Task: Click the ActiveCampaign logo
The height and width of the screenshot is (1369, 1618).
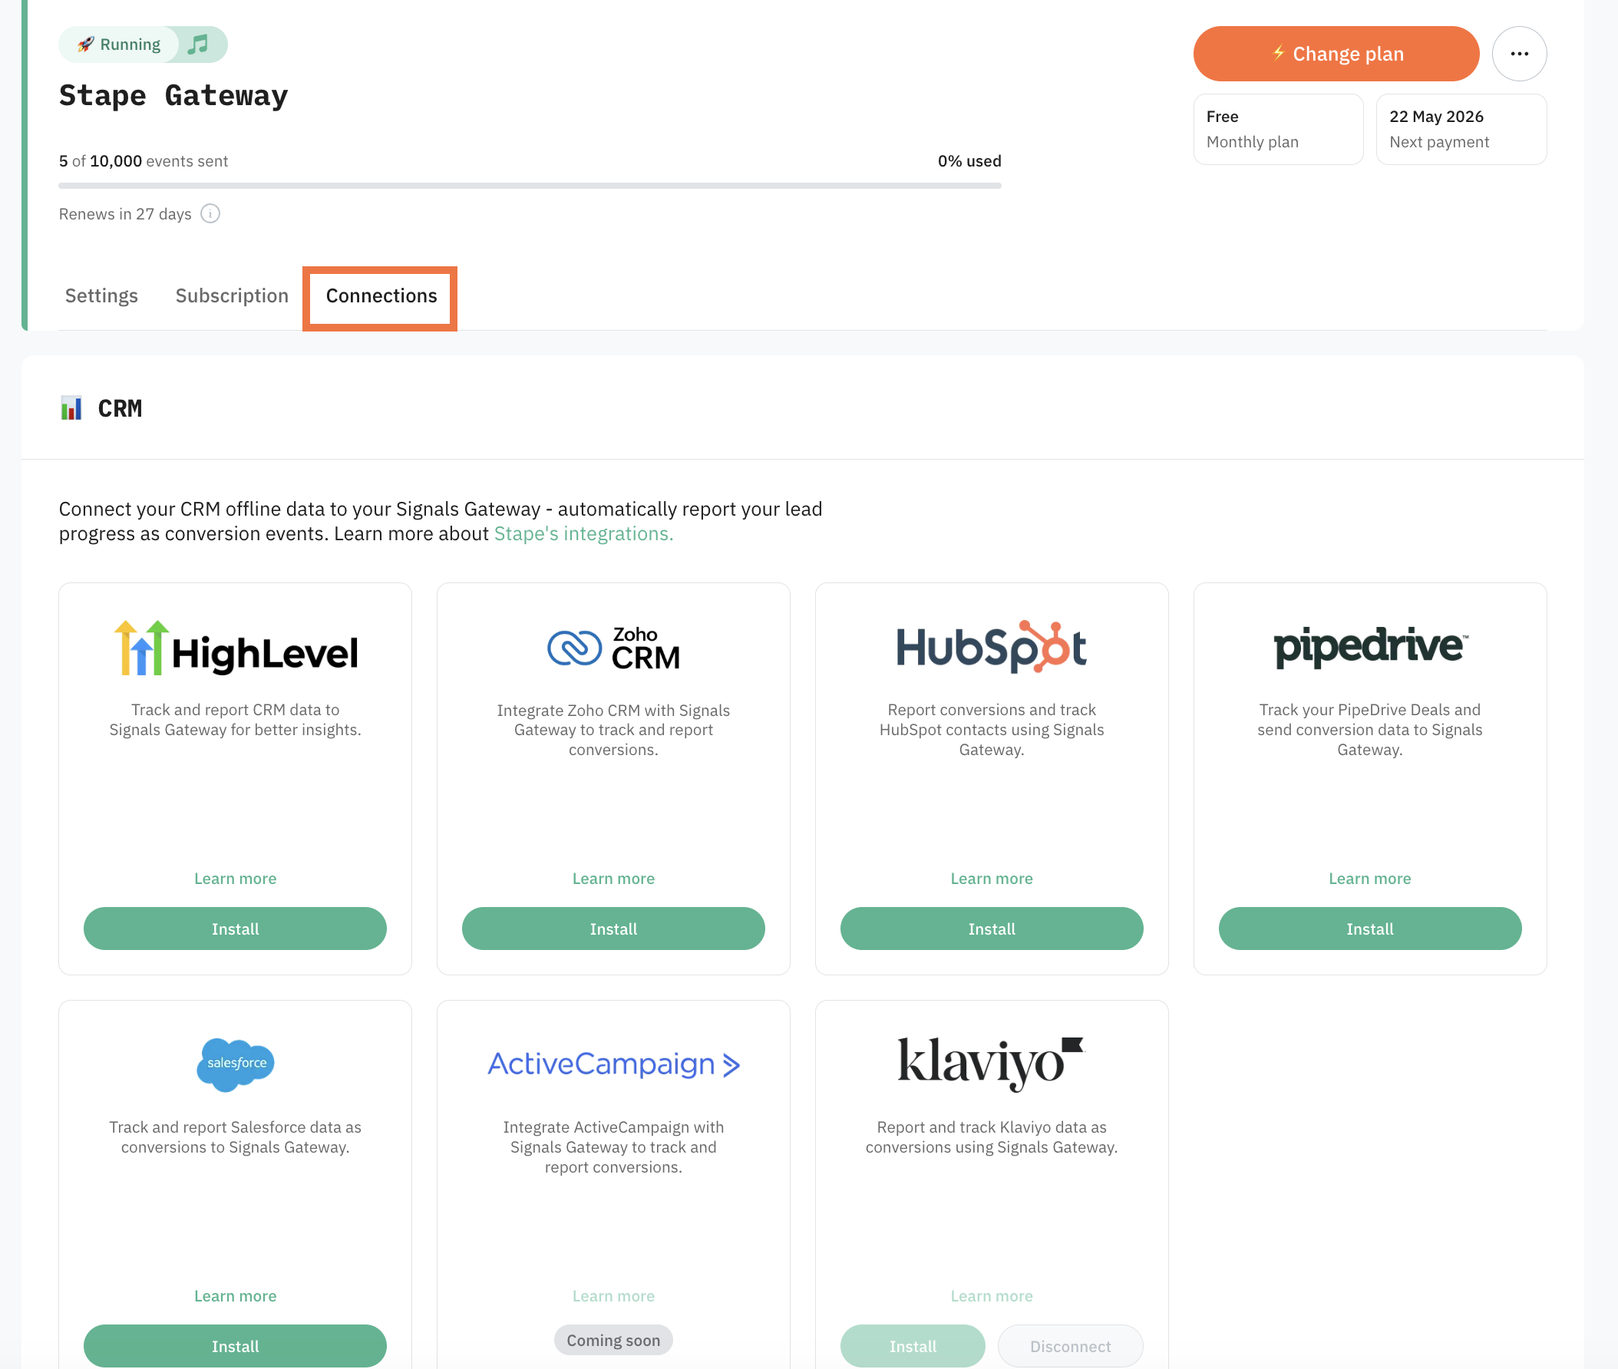Action: [x=613, y=1064]
